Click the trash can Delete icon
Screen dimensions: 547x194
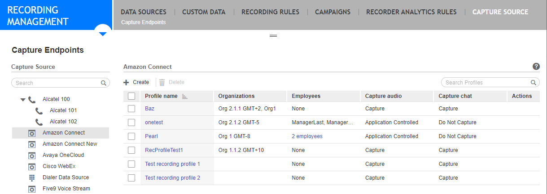pos(162,82)
